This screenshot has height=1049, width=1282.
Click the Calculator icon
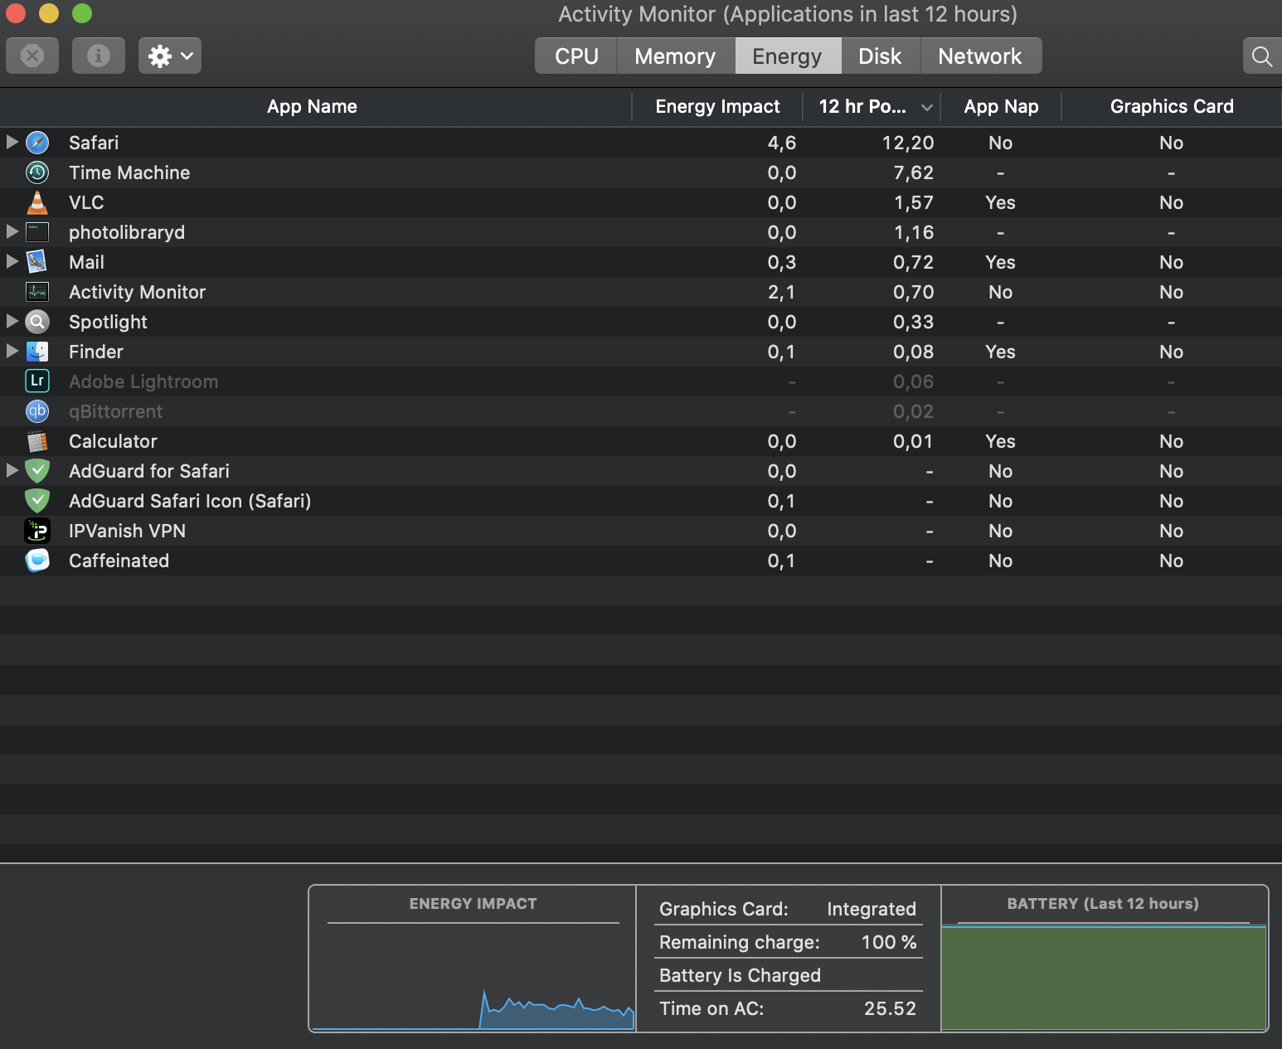pyautogui.click(x=37, y=441)
